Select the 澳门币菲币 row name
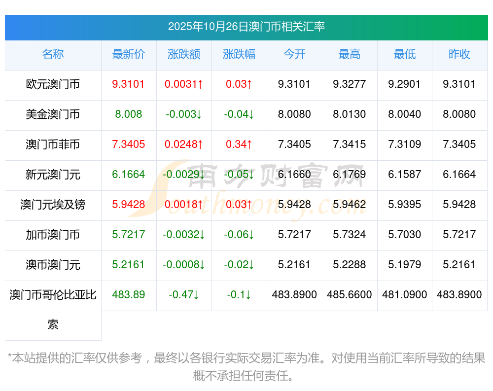493x391 pixels. (x=53, y=144)
